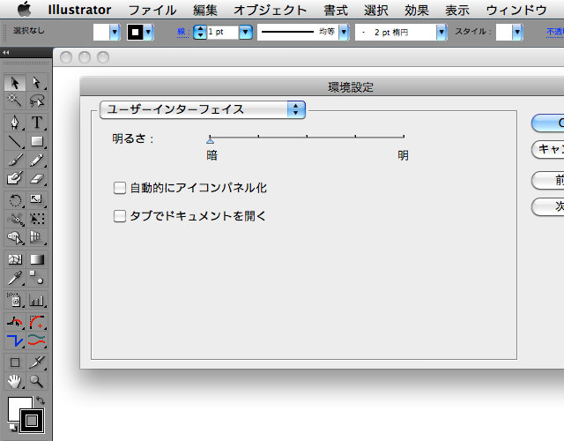
Task: Click the 明るさ brightness slider handle
Action: point(211,140)
